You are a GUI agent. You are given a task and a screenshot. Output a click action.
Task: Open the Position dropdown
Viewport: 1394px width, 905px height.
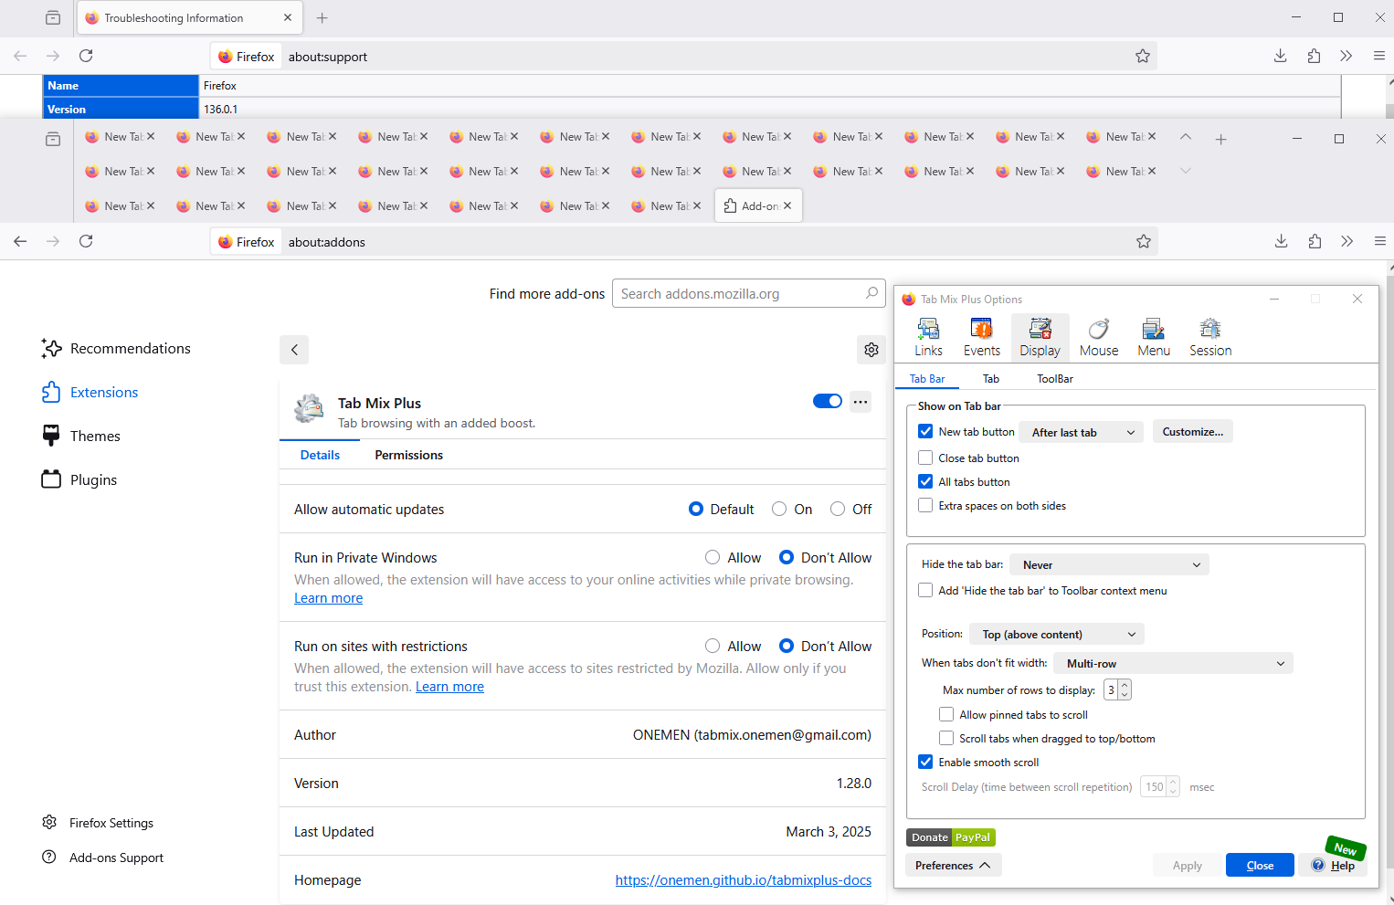[1057, 635]
